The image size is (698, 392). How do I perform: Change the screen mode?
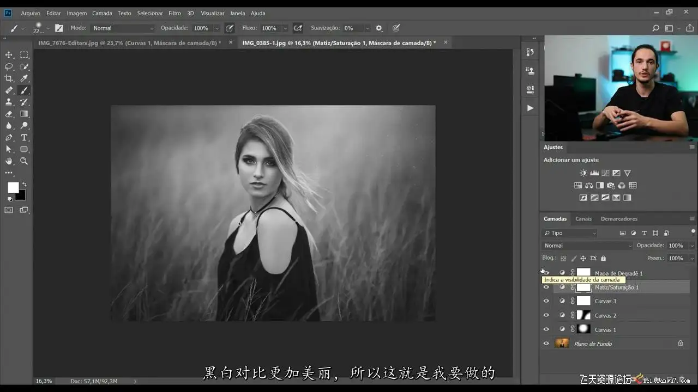[25, 210]
